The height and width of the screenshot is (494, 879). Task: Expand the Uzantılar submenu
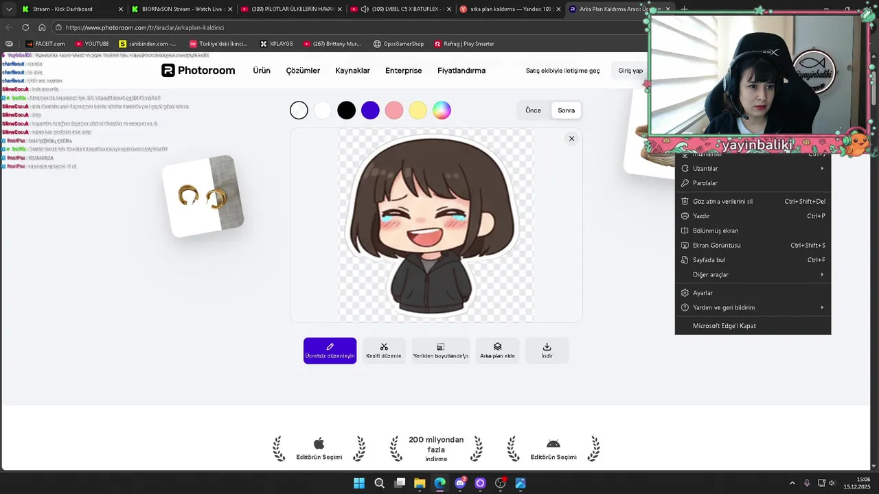753,168
